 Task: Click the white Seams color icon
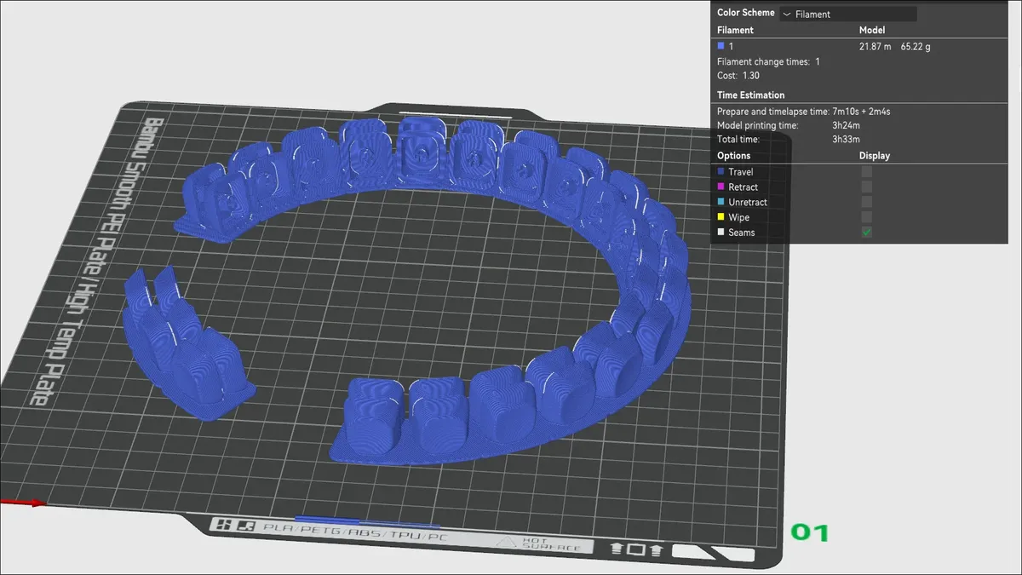(x=721, y=233)
